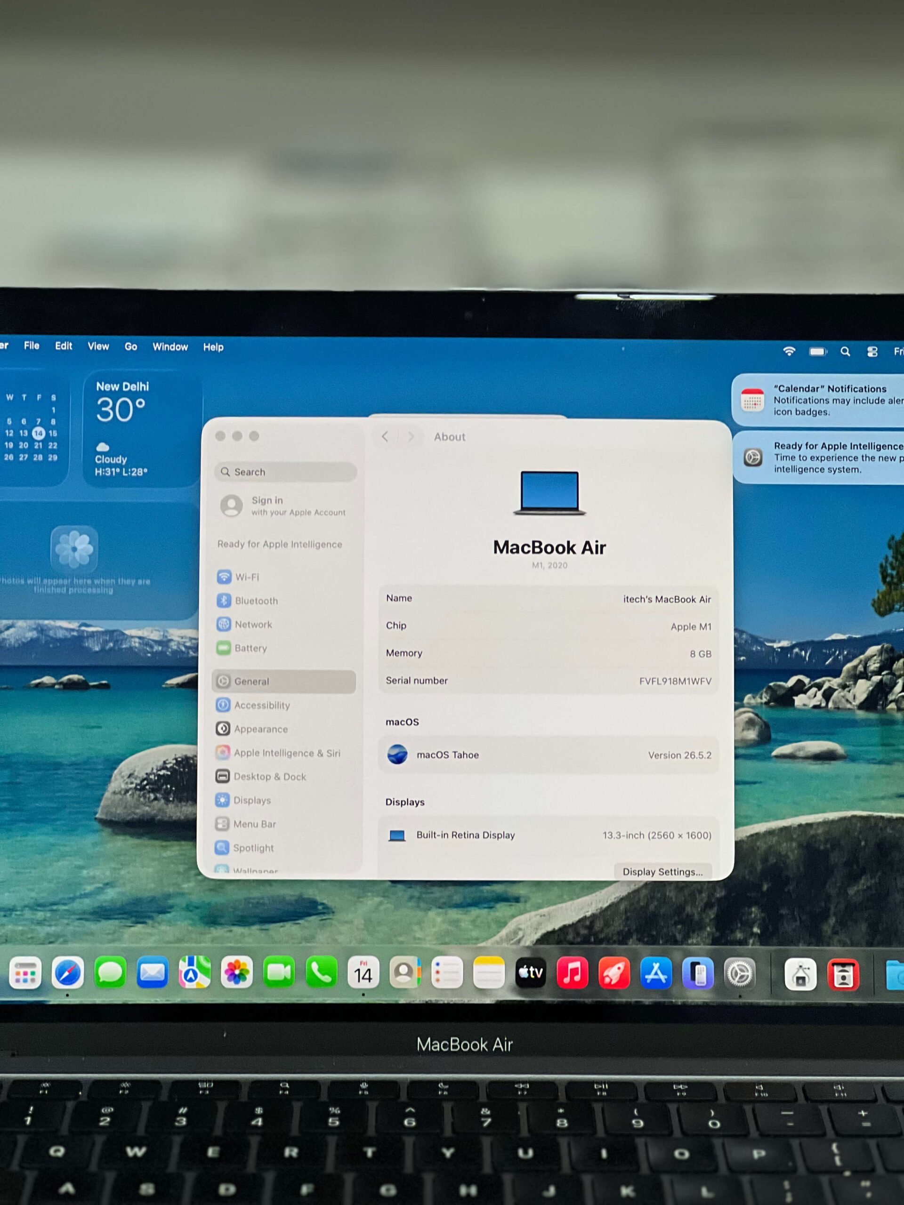Go forward using the forward chevron
The height and width of the screenshot is (1205, 904).
[x=411, y=436]
